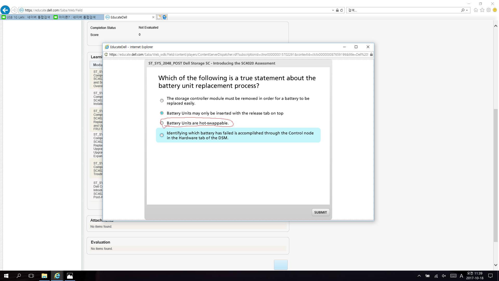Screen dimensions: 499x281
Task: Click the SUBMIT button
Action: [x=320, y=212]
